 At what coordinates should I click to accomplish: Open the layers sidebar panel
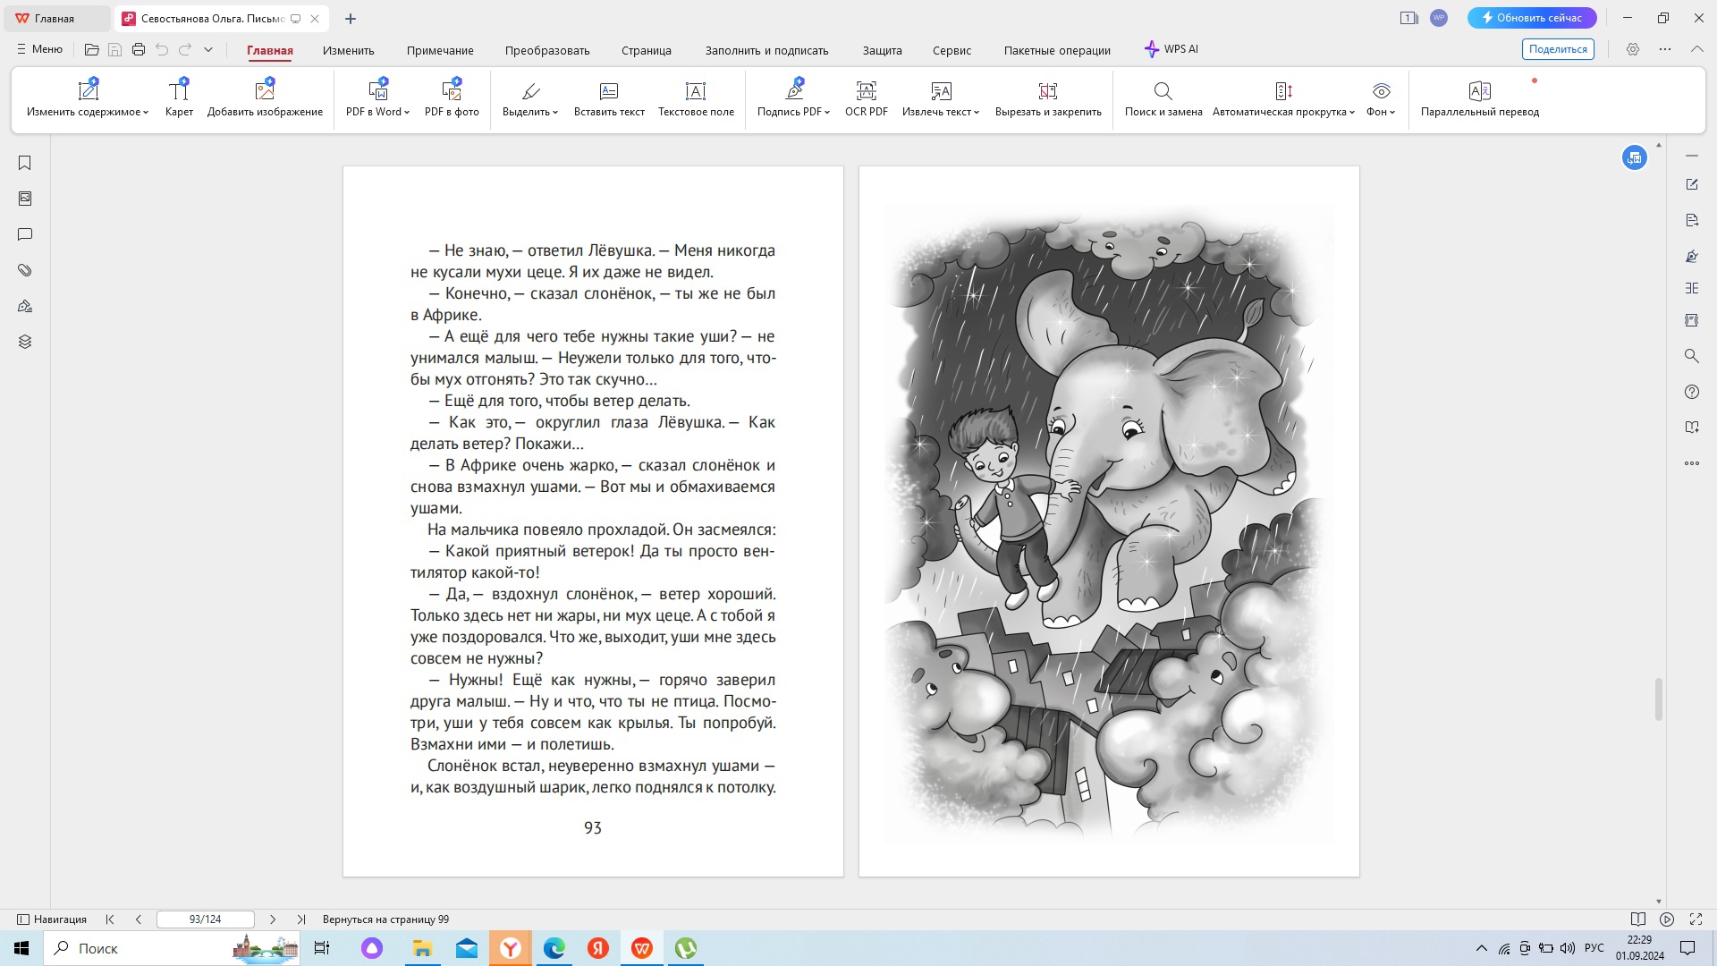[x=25, y=342]
